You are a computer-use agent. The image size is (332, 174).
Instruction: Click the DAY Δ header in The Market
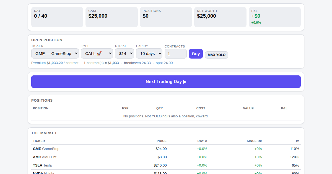click(202, 141)
